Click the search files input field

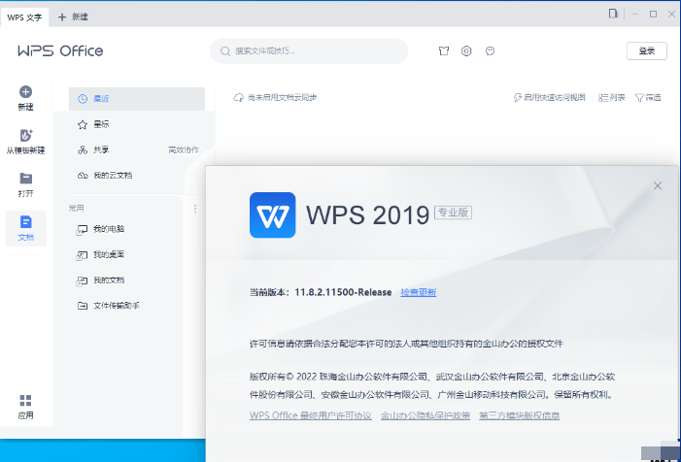click(309, 51)
